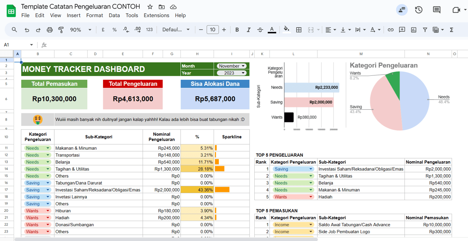Click the Paint format icon
Viewport: 468px width, 241px height.
(x=61, y=30)
